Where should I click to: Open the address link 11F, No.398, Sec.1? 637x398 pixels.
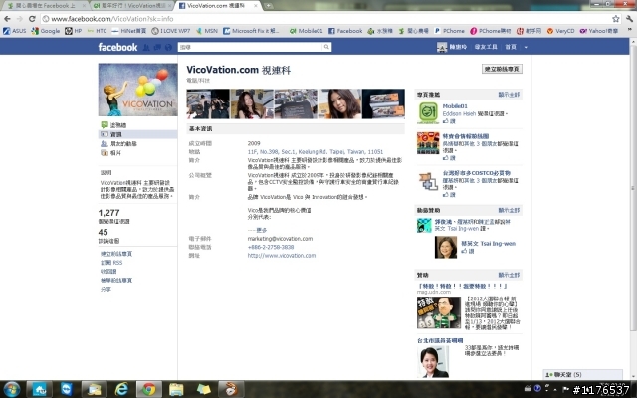[x=316, y=152]
